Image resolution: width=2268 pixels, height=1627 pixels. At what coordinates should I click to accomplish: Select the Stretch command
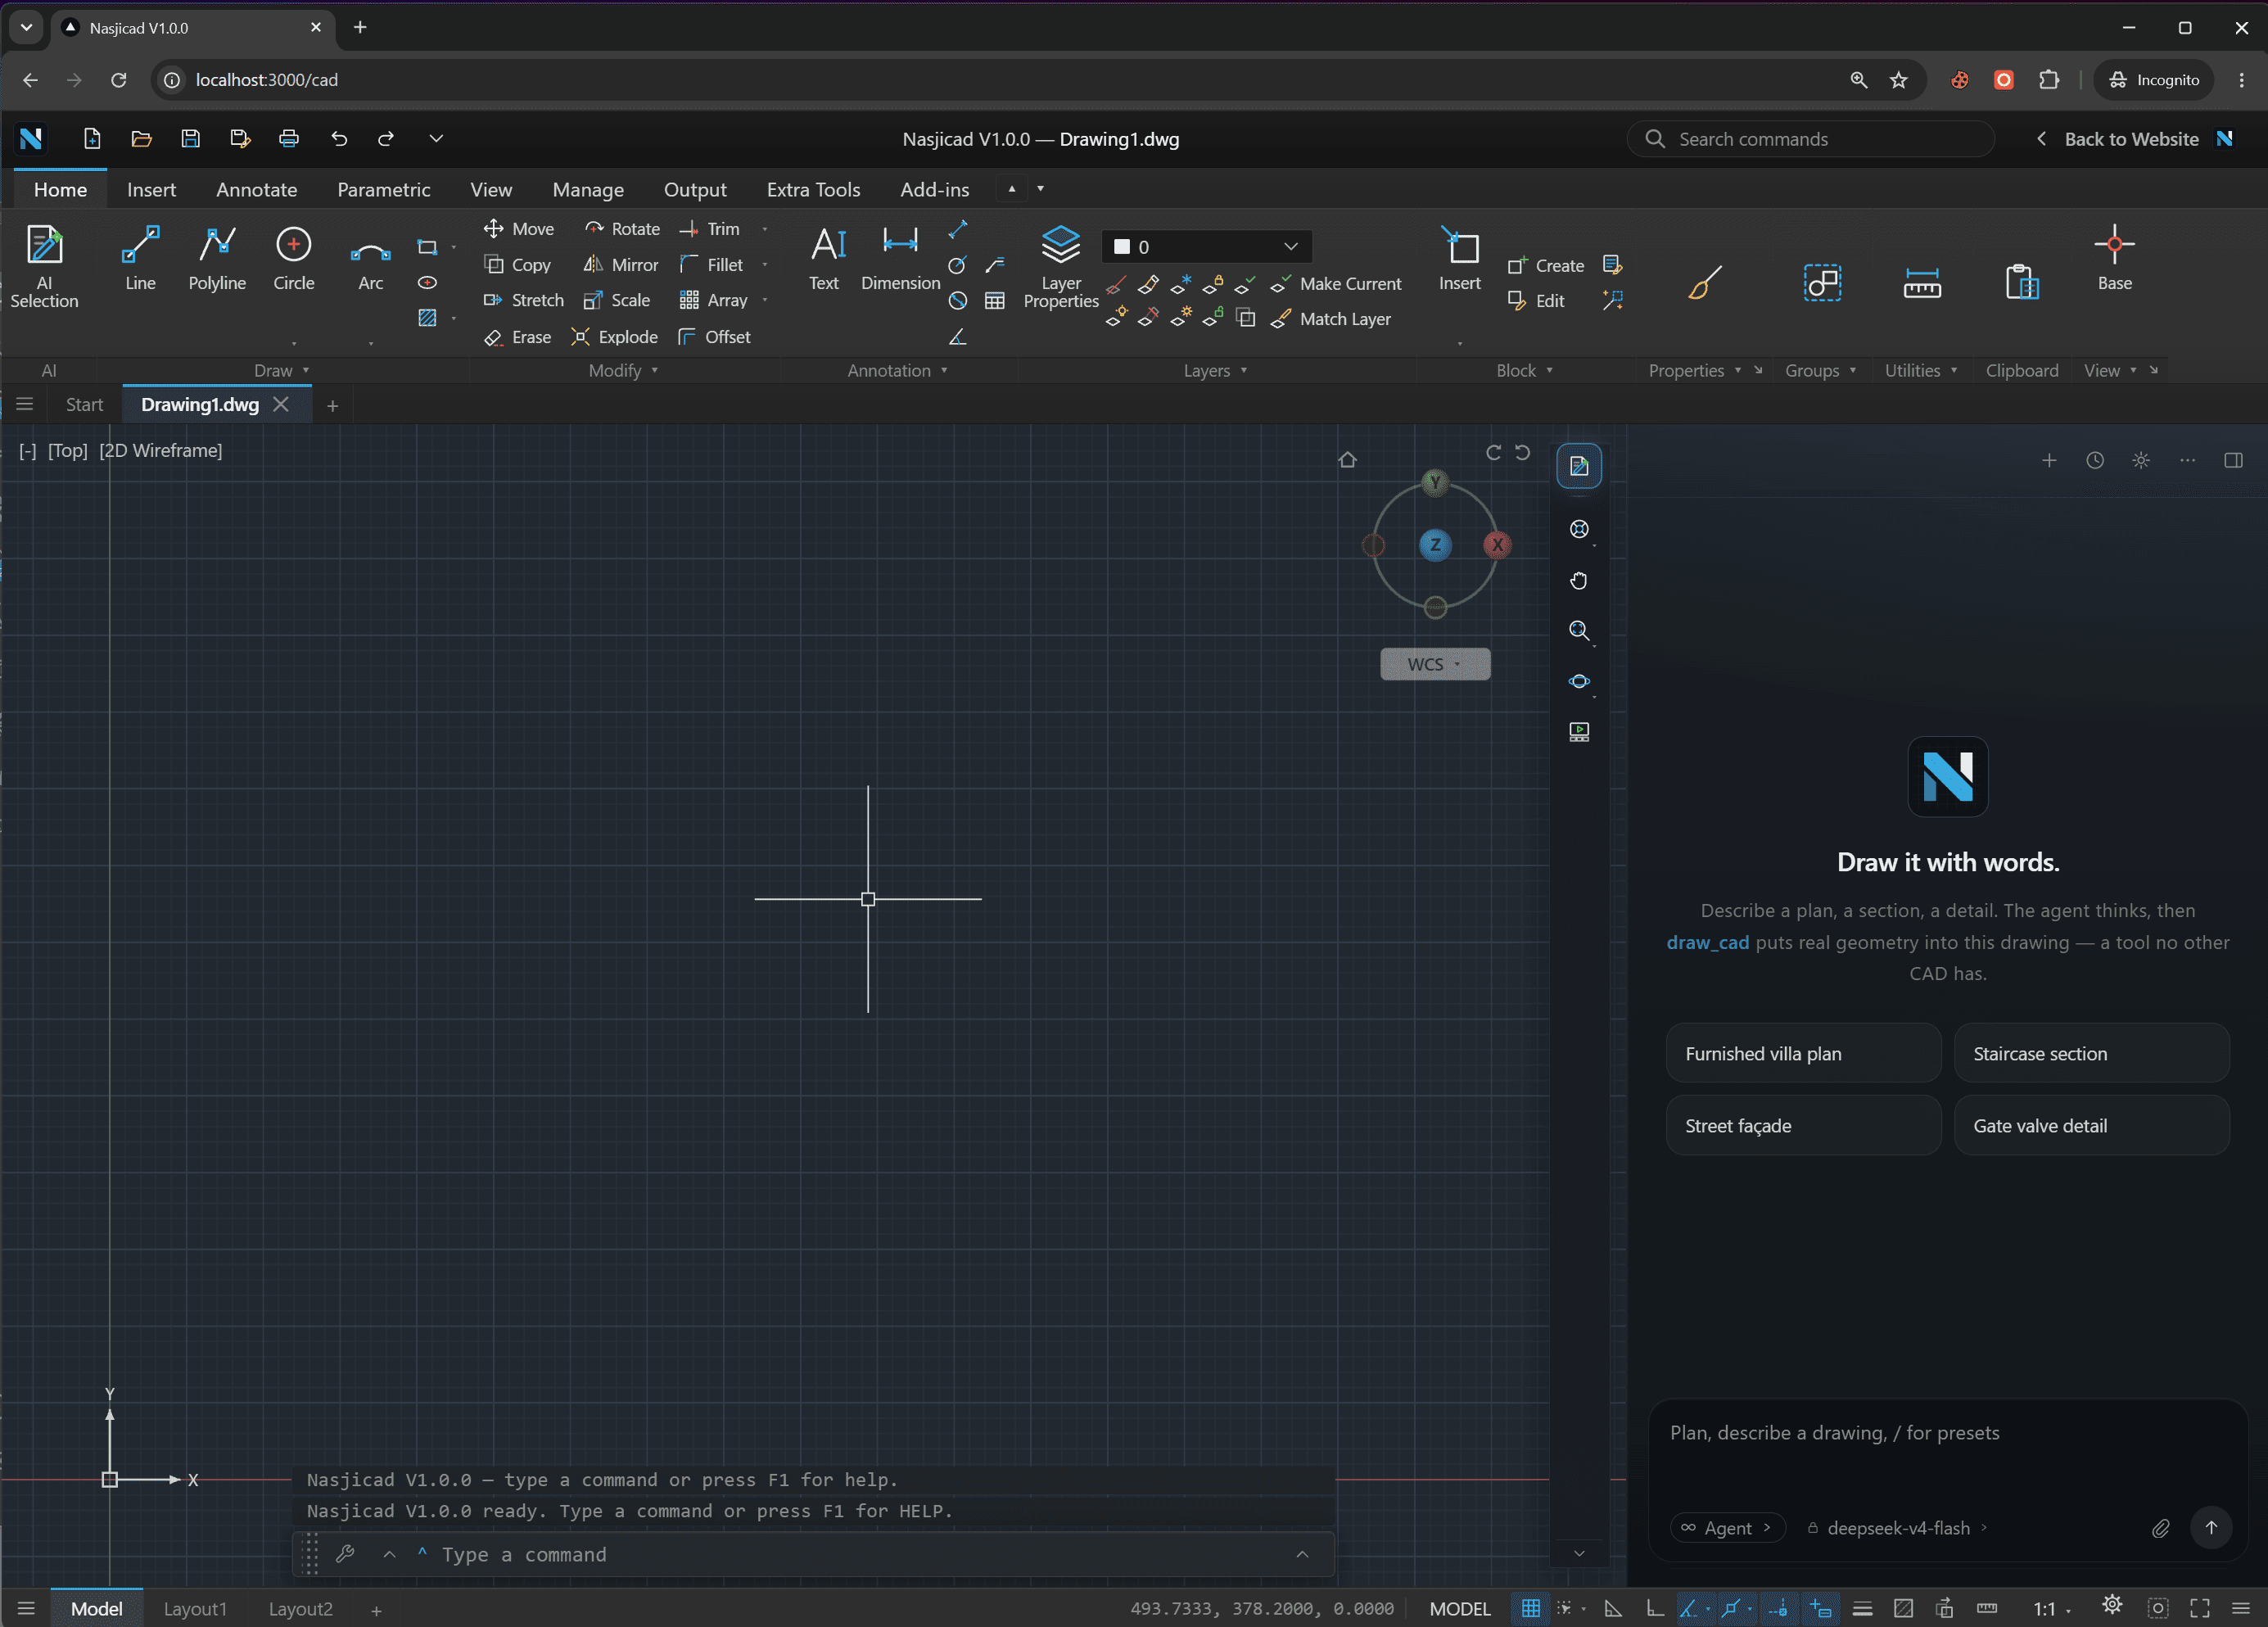pos(523,300)
